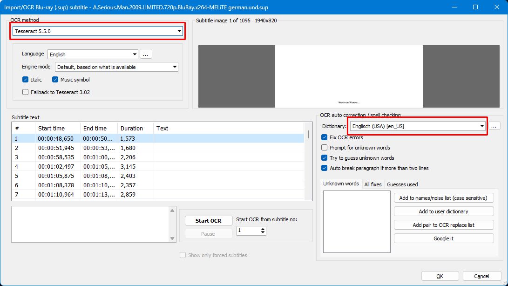Image resolution: width=508 pixels, height=286 pixels.
Task: Click the language browse ellipsis button
Action: pyautogui.click(x=146, y=54)
